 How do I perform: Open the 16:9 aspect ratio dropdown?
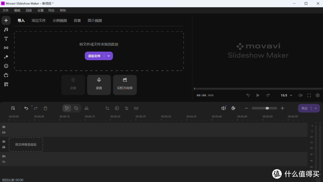[x=286, y=95]
